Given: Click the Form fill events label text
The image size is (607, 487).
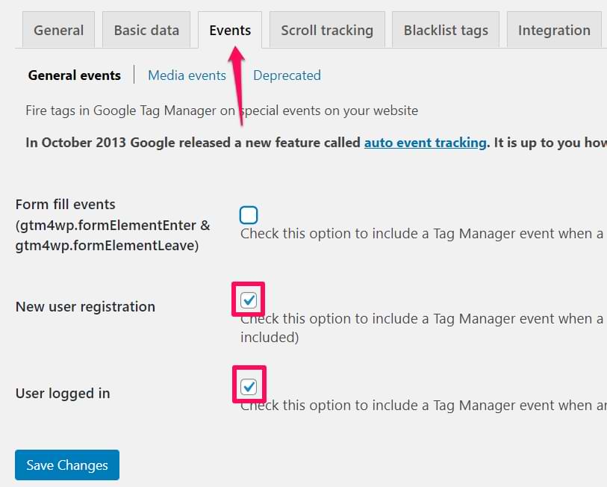Looking at the screenshot, I should pyautogui.click(x=66, y=205).
